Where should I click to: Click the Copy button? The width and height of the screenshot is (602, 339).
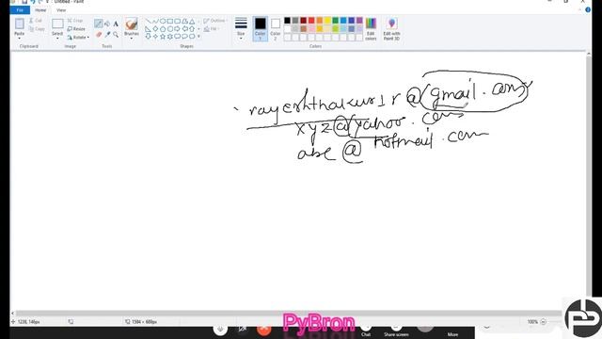click(37, 29)
